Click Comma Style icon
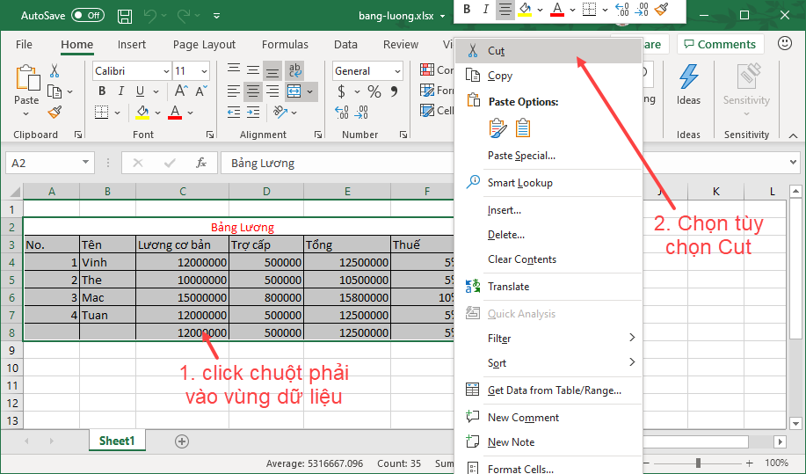This screenshot has height=474, width=806. tap(395, 91)
